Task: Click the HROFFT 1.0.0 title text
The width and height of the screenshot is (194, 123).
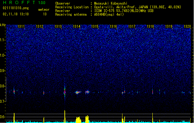Action: [24, 2]
